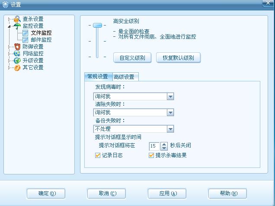Viewport: 275px width, 206px height.
Task: Select 监控设置 in the tree
Action: pyautogui.click(x=33, y=26)
